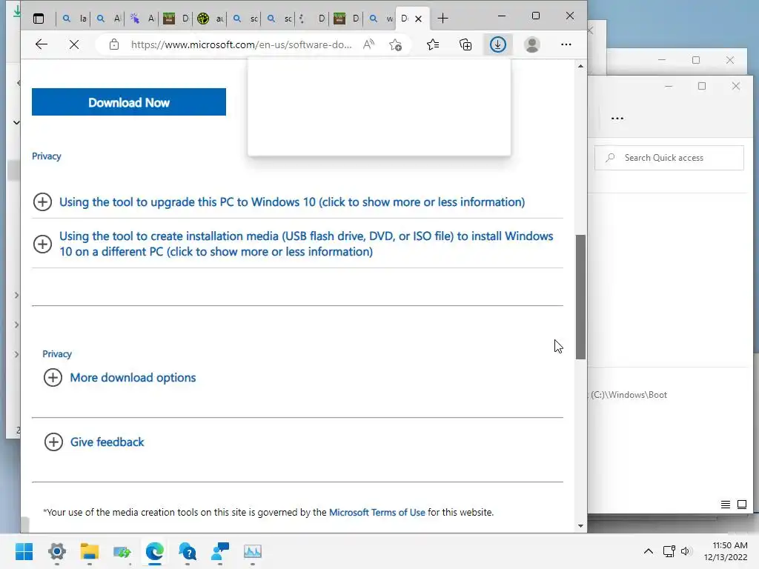Open the Favorites list
This screenshot has height=569, width=759.
[433, 44]
